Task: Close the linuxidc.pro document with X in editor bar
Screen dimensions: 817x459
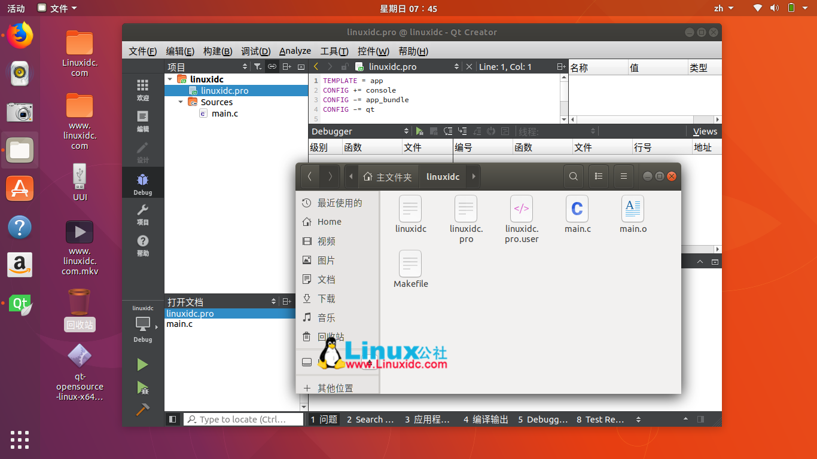Action: pos(469,67)
